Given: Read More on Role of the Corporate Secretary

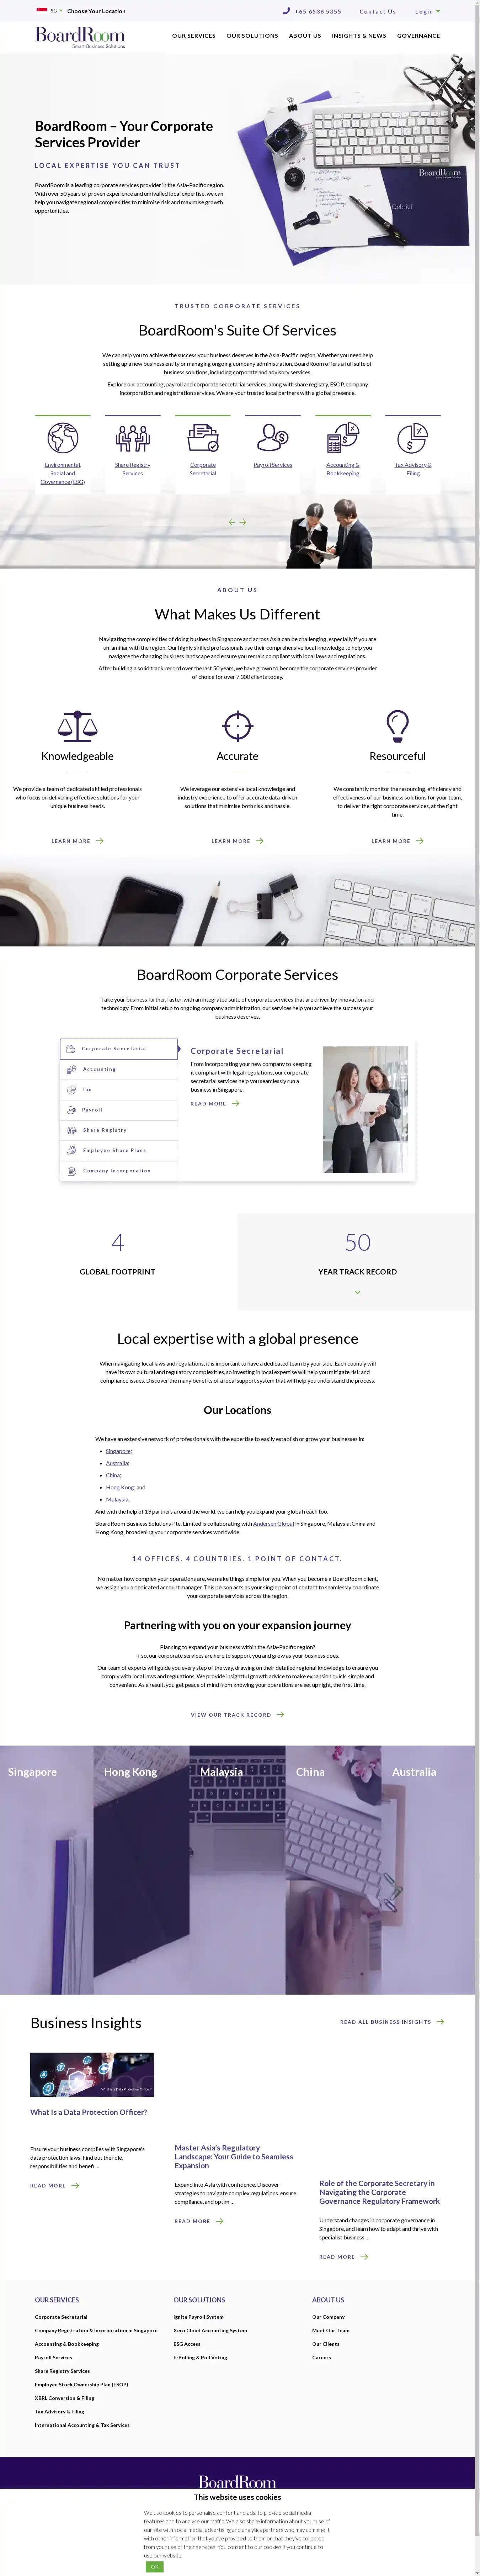Looking at the screenshot, I should pos(344,2257).
